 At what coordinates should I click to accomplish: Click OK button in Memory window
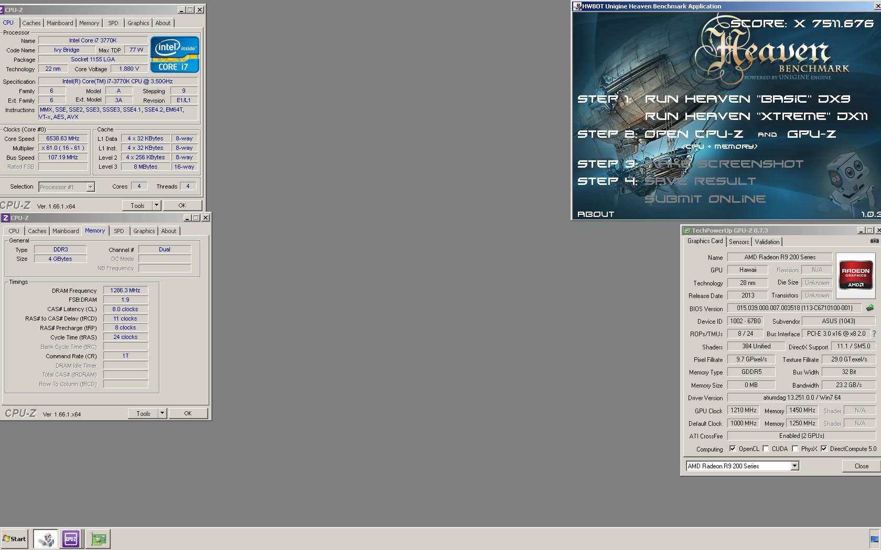tap(188, 413)
